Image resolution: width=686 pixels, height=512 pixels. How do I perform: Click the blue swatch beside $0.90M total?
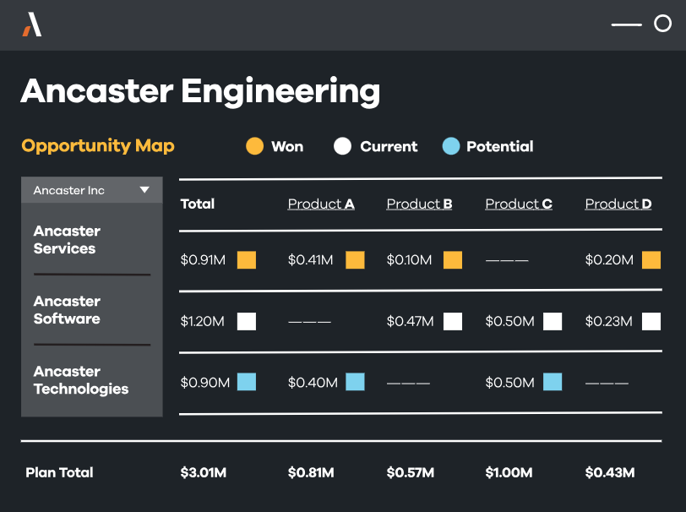[247, 382]
